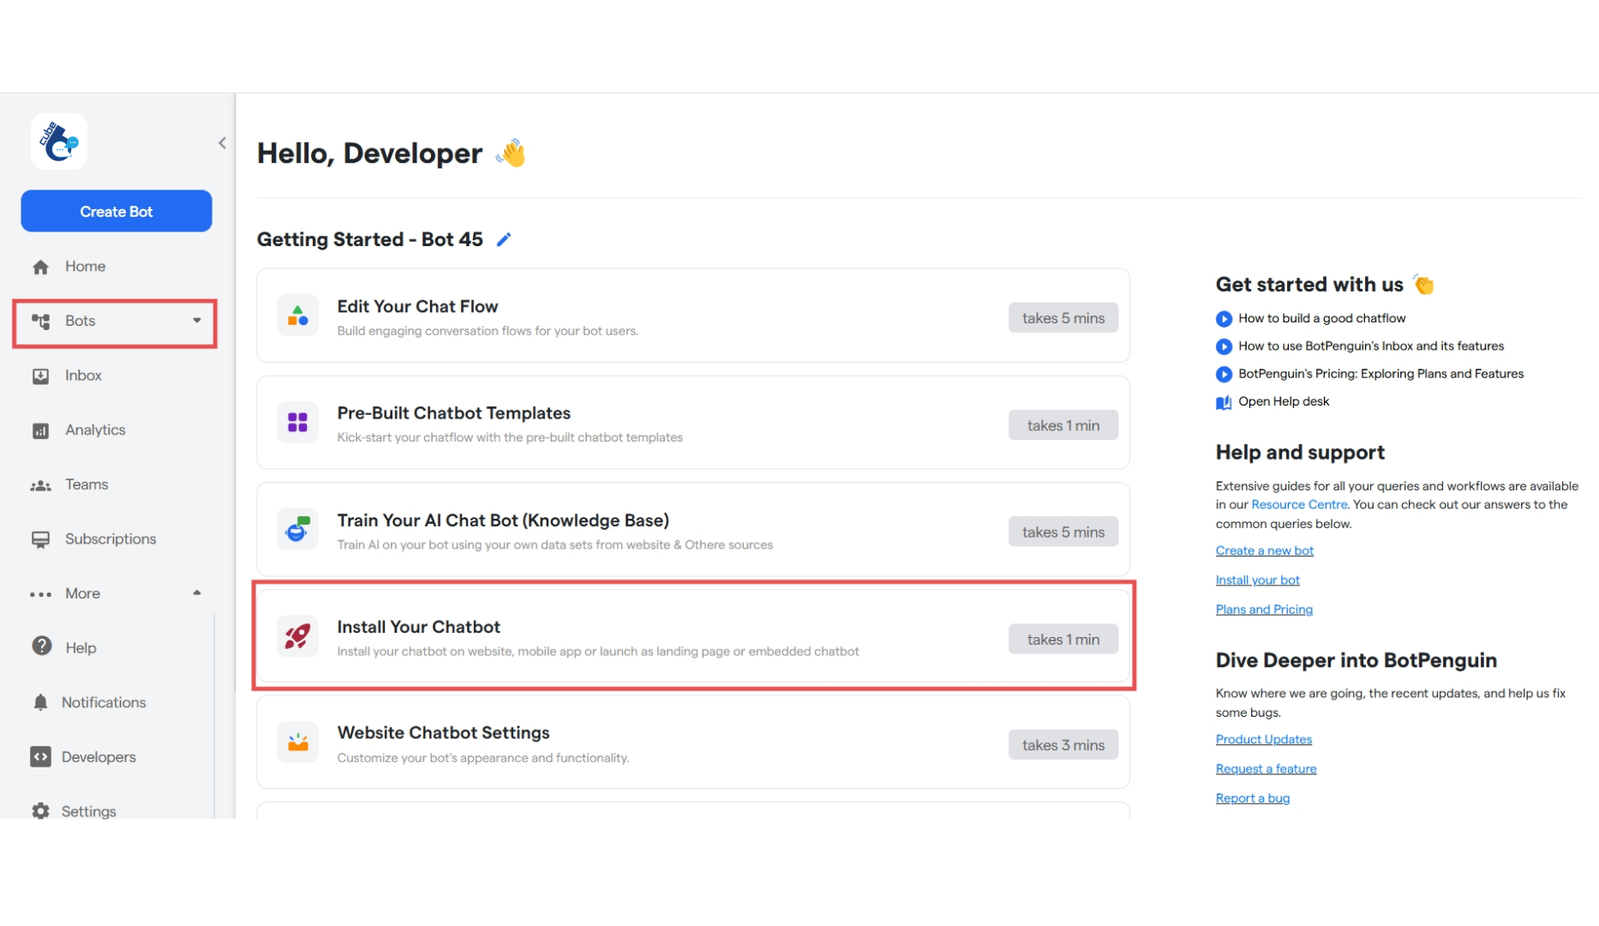Open Help desk link

1284,401
